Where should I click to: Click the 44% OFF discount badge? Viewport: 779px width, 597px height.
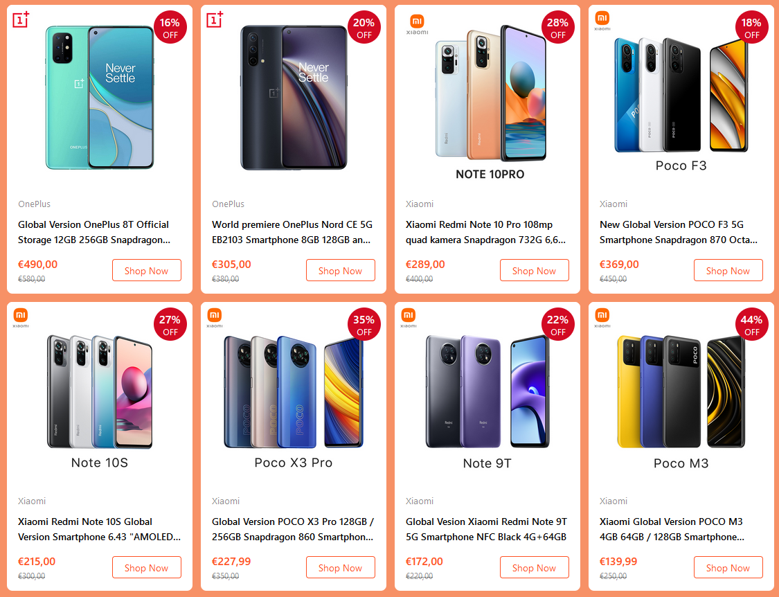click(x=751, y=325)
